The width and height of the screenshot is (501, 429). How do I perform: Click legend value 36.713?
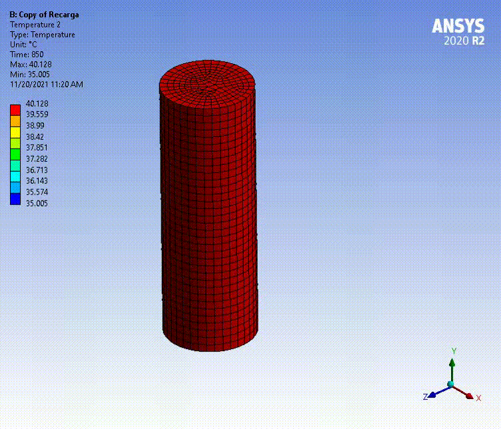[37, 170]
